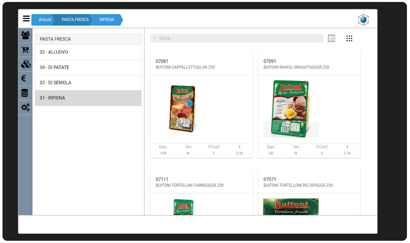Click the PASTA FRESCA list header
Viewport: 410px width, 243px height.
88,39
